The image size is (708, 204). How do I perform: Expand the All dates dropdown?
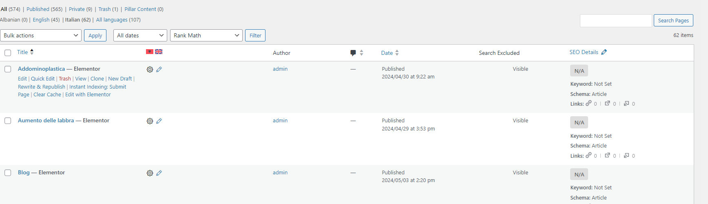tap(140, 35)
